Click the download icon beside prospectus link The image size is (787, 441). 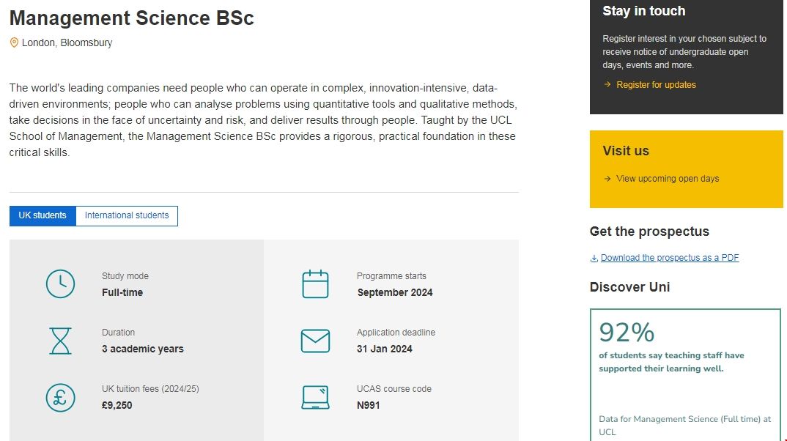coord(594,258)
